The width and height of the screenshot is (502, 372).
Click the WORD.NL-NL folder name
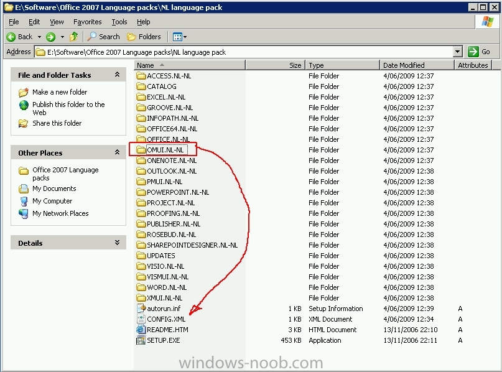point(167,287)
